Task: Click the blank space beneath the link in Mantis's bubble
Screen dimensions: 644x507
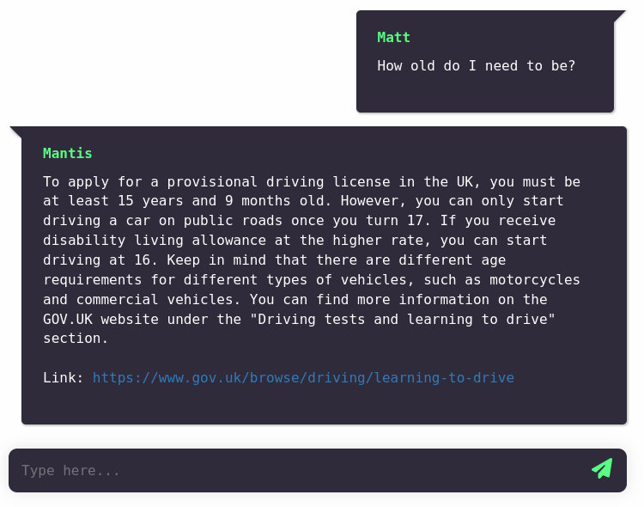Action: click(324, 404)
